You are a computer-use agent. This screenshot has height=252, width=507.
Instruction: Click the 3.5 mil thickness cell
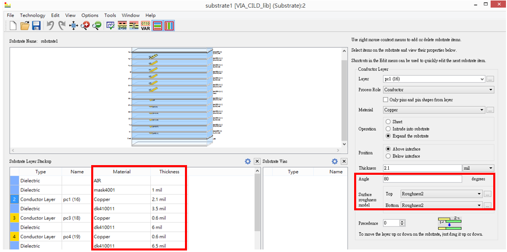pyautogui.click(x=169, y=209)
